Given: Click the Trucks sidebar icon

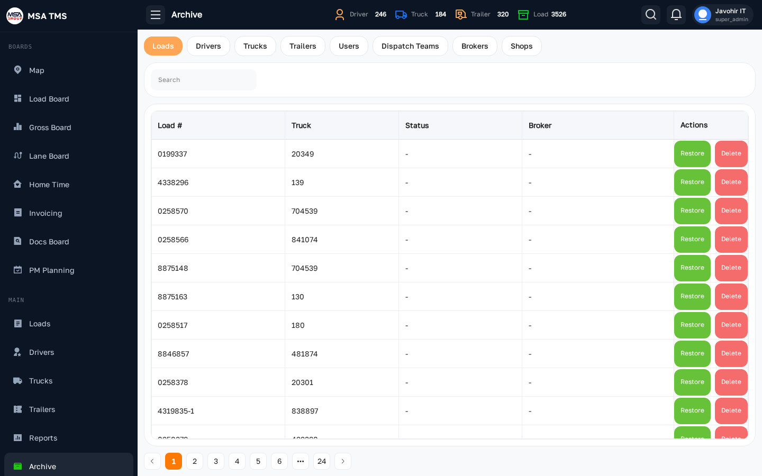Looking at the screenshot, I should (17, 380).
